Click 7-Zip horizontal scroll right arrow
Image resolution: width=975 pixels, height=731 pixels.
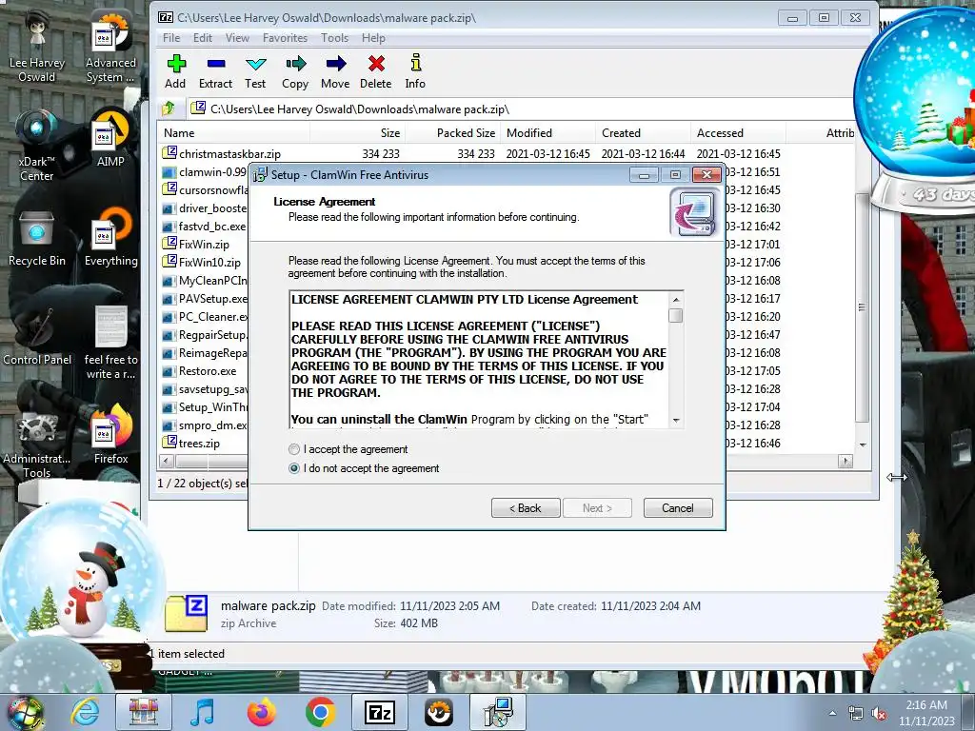pos(846,462)
